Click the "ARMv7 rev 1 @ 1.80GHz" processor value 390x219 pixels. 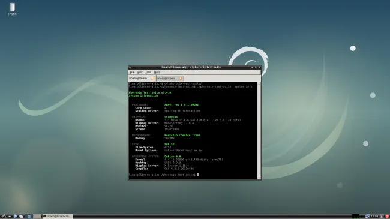(181, 105)
